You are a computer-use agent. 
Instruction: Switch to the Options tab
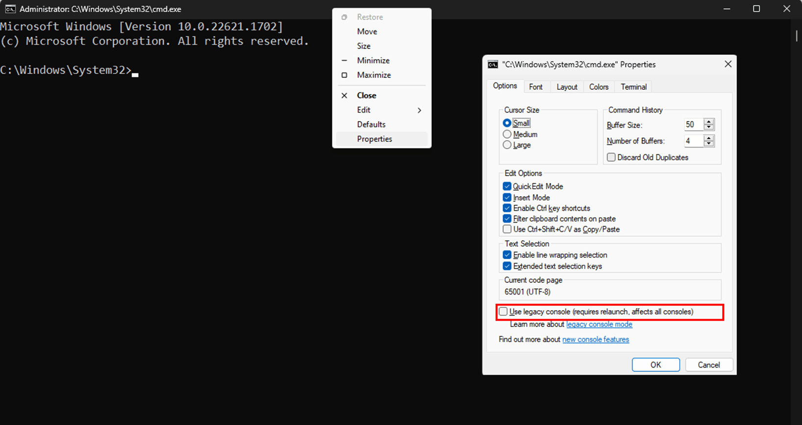pyautogui.click(x=505, y=86)
